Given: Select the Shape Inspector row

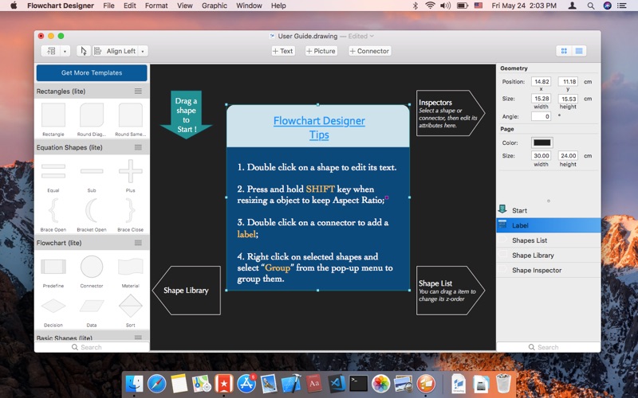Looking at the screenshot, I should tap(549, 270).
